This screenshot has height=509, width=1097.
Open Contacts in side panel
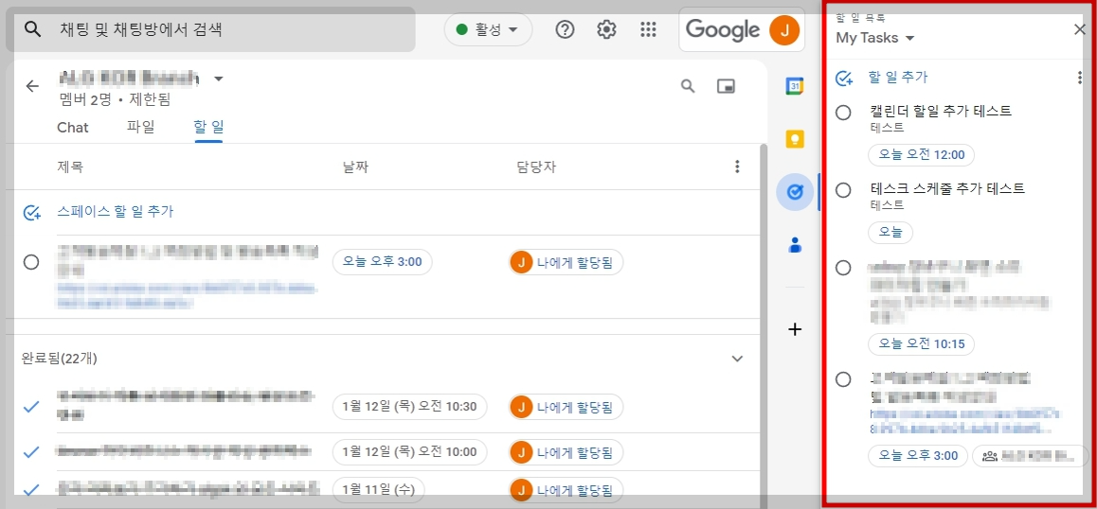794,245
